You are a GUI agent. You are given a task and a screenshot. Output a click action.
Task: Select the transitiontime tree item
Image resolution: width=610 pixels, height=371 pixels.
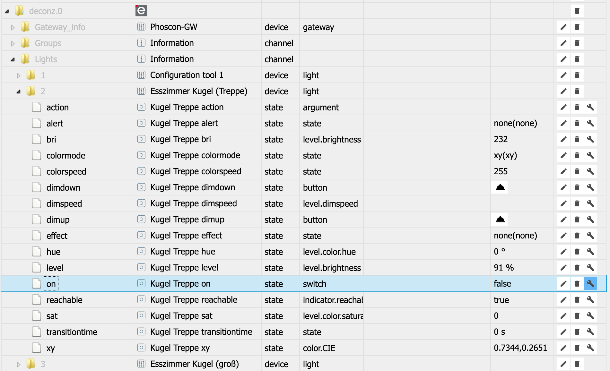pos(72,332)
